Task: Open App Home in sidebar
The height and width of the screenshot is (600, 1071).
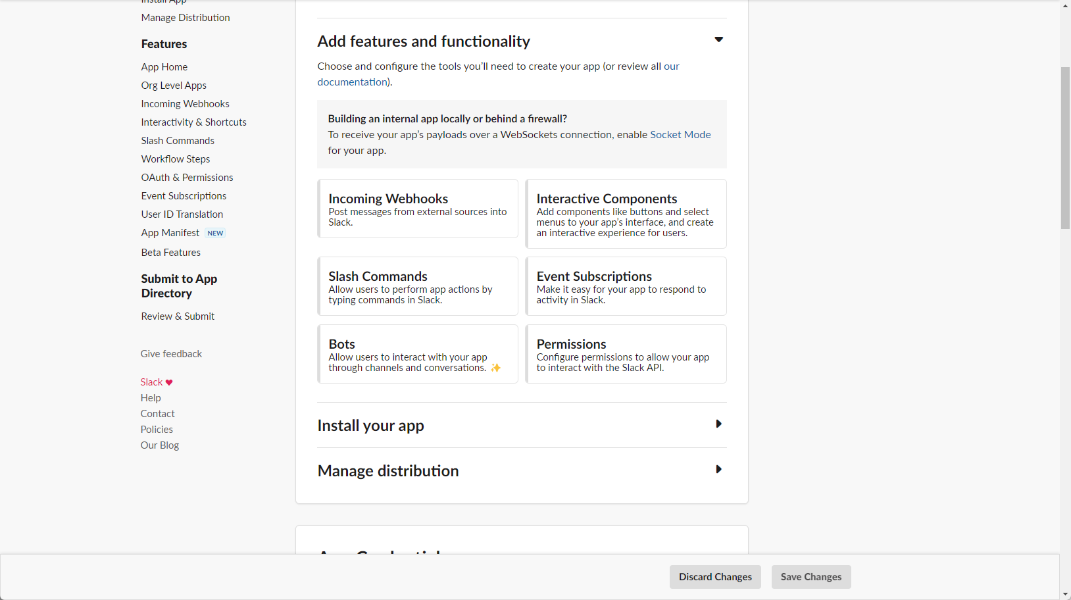Action: coord(164,67)
